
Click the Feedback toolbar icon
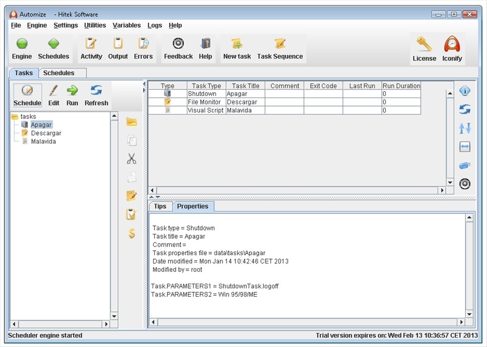178,43
